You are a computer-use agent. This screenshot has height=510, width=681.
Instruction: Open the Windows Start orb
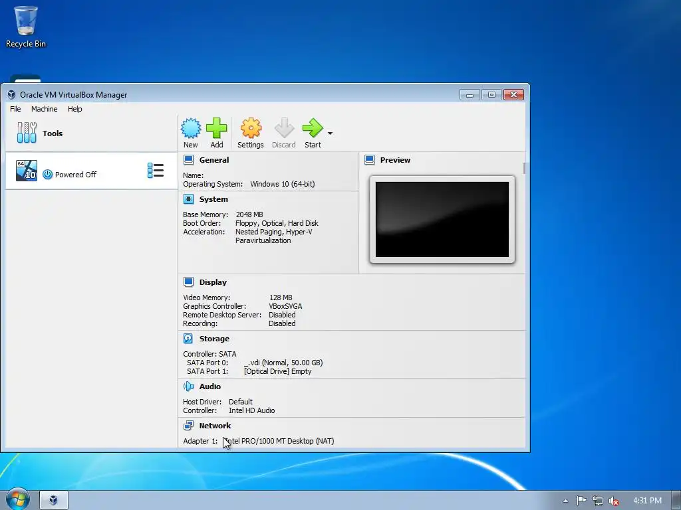click(17, 499)
